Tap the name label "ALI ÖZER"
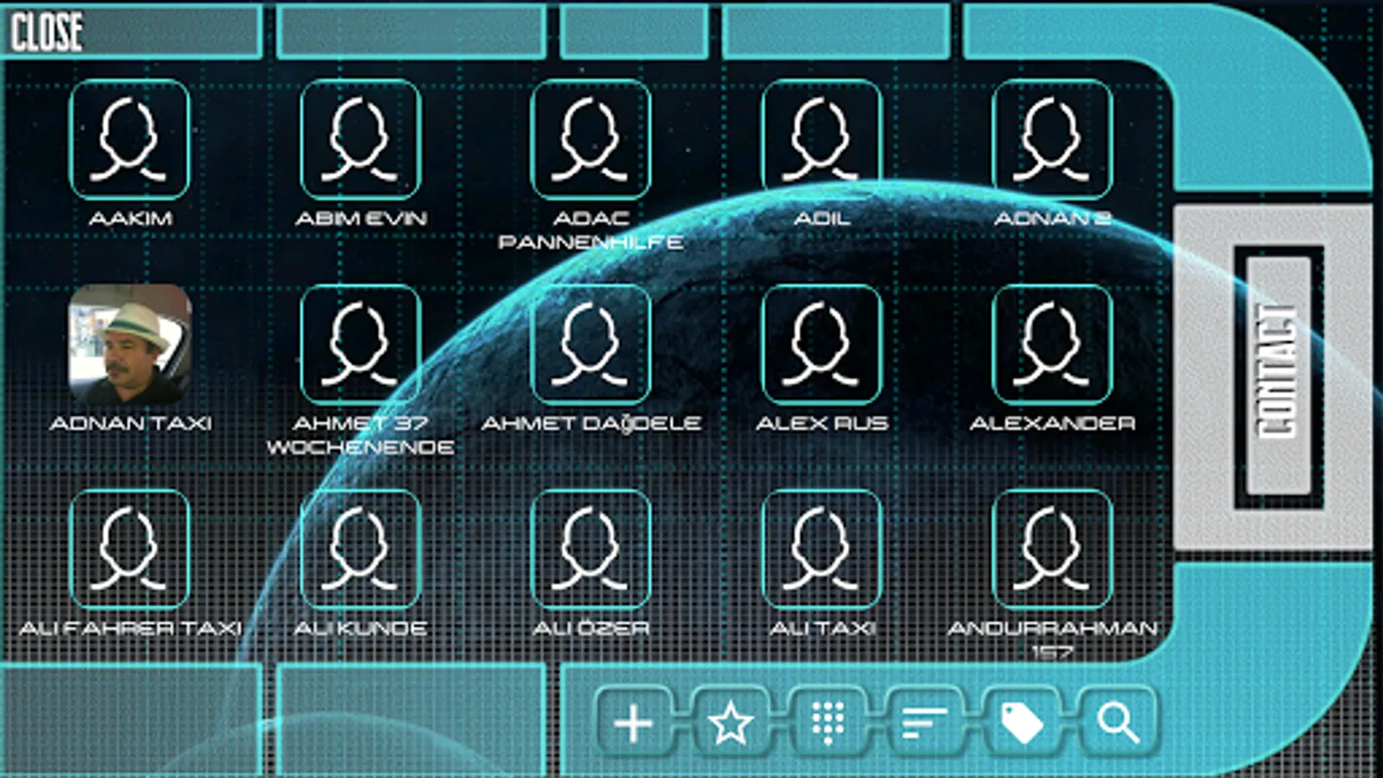The width and height of the screenshot is (1383, 778). [591, 628]
